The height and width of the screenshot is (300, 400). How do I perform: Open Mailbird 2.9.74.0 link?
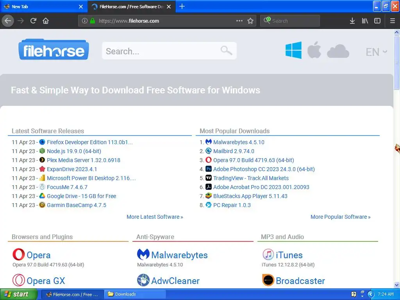pos(234,151)
